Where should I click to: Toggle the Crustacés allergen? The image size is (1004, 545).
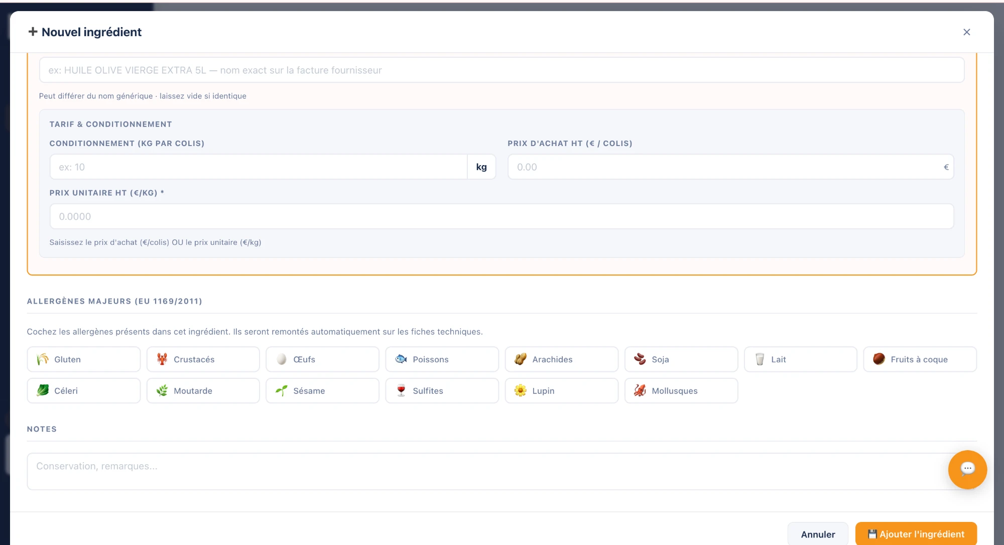(203, 359)
